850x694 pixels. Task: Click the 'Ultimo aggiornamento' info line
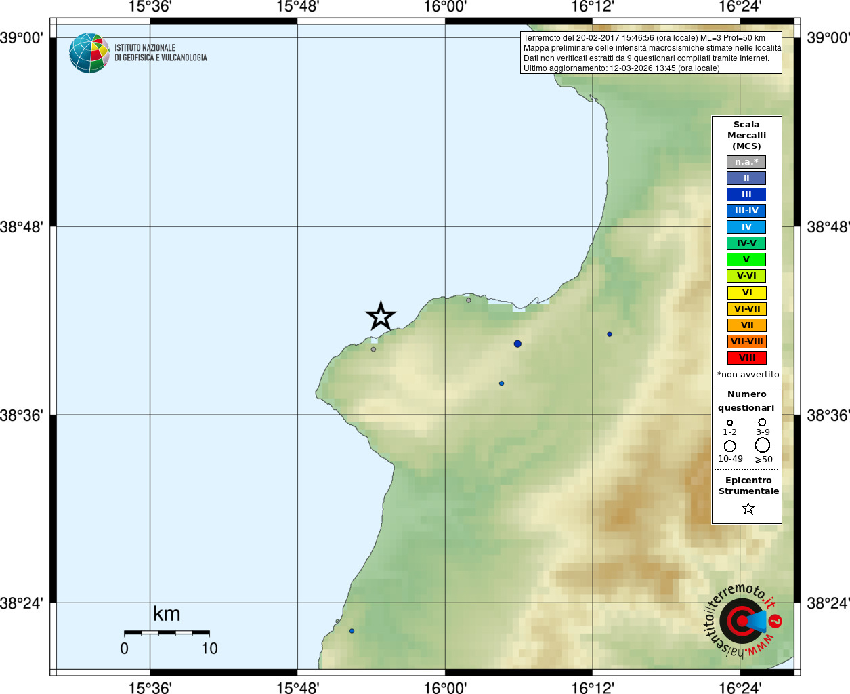click(621, 68)
